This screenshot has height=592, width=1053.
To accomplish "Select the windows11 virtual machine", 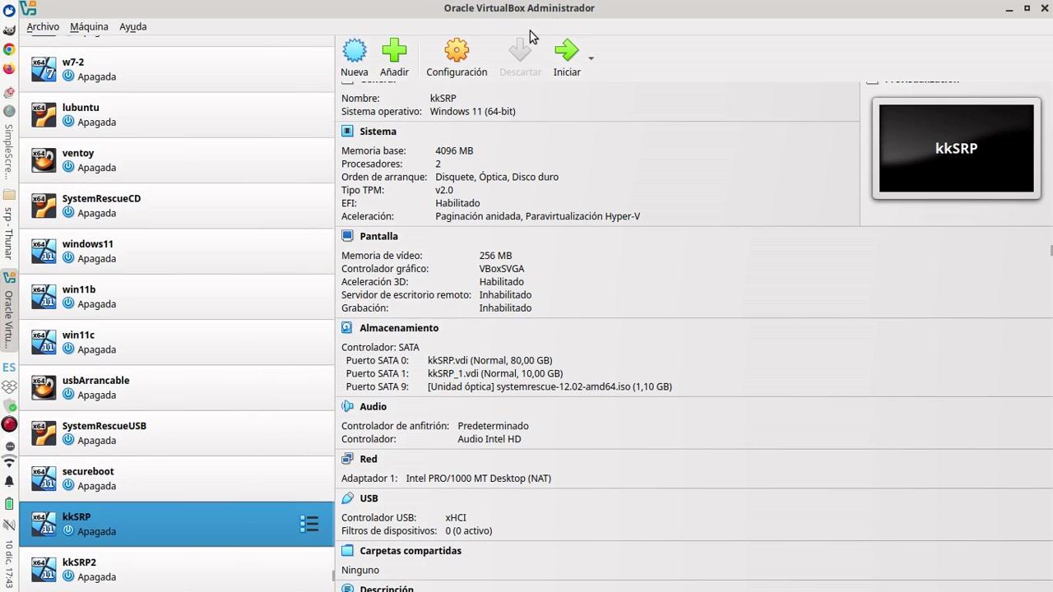I will (x=177, y=251).
